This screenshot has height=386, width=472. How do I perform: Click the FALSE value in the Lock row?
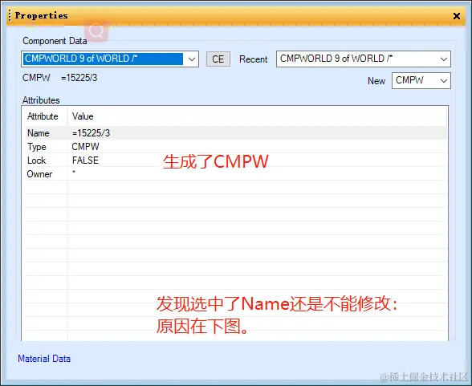(85, 160)
